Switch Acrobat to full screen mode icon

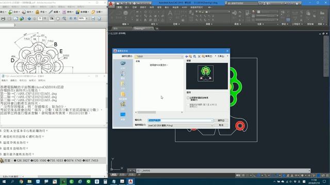click(100, 18)
